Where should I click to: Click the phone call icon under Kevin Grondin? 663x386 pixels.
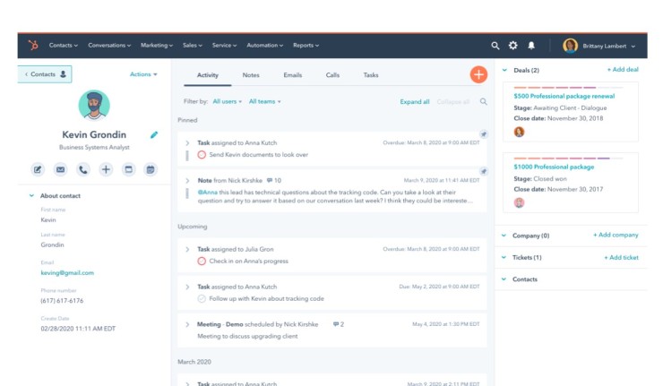[83, 168]
